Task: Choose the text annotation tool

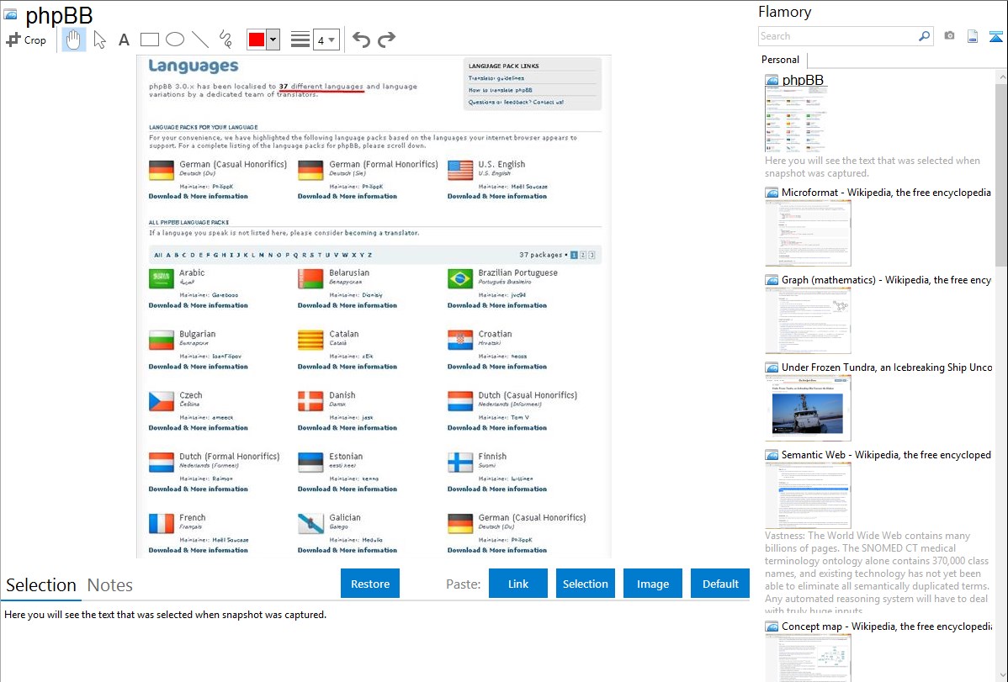Action: coord(124,40)
